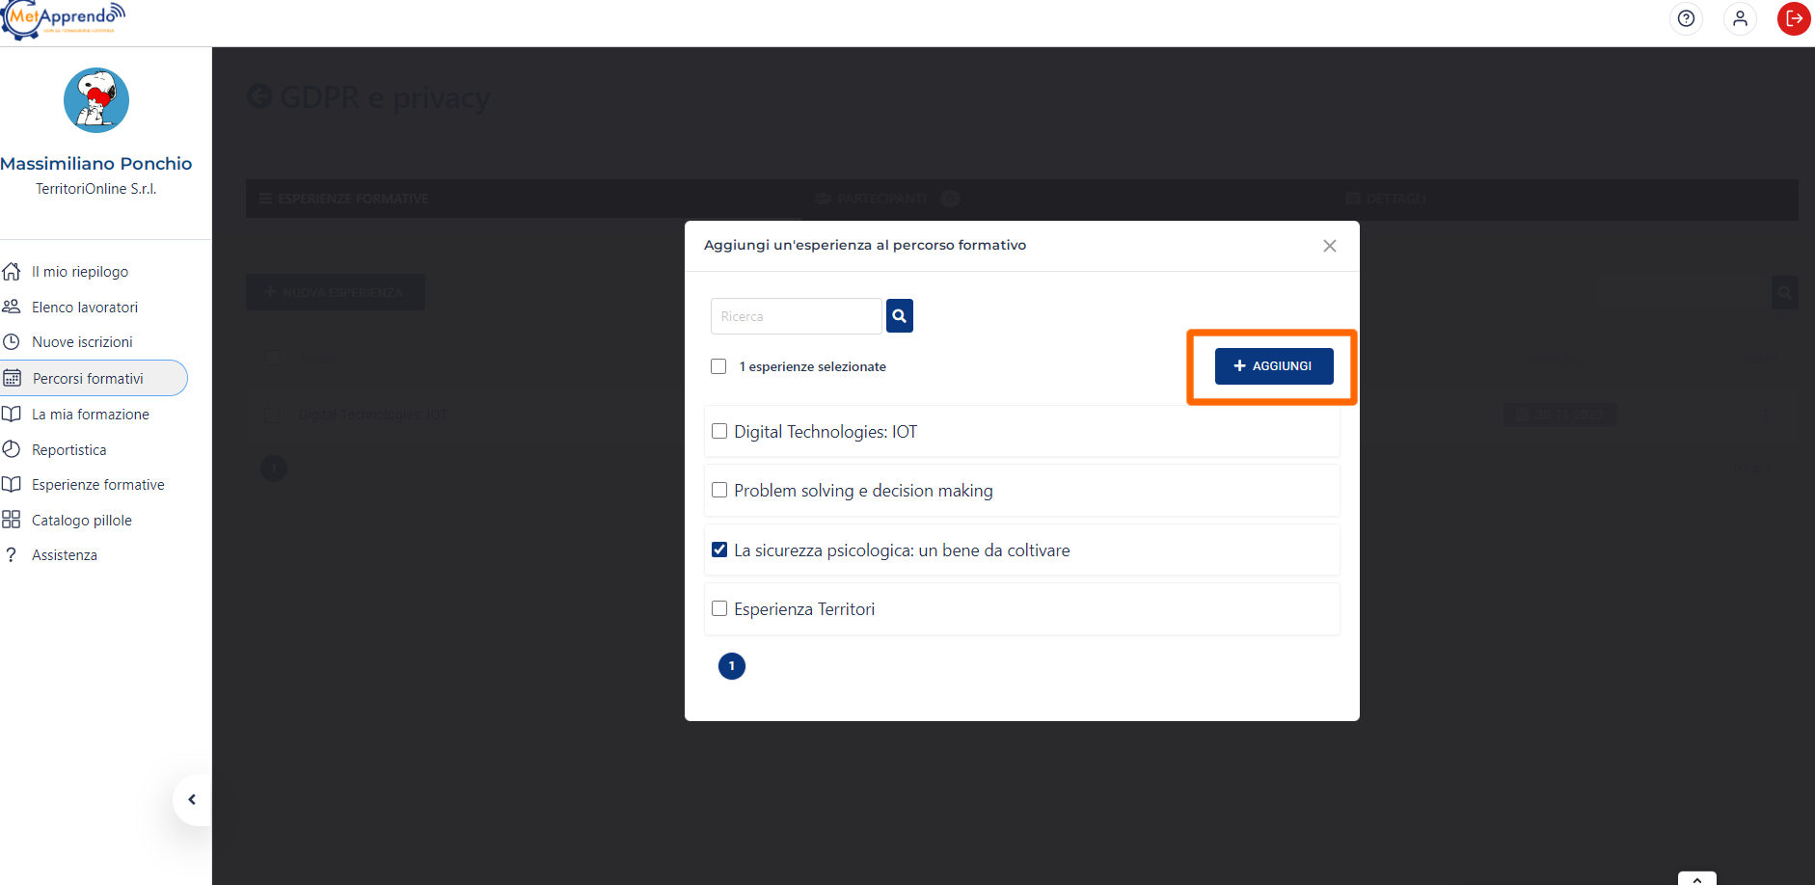Click the MetApprendo logo
The image size is (1815, 885).
(64, 20)
